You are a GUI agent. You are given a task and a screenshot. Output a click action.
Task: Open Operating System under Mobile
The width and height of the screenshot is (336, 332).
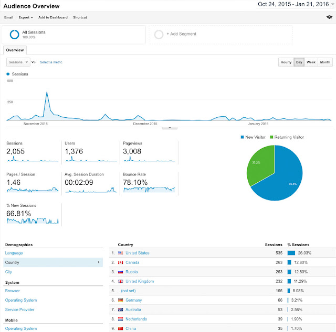[21, 328]
